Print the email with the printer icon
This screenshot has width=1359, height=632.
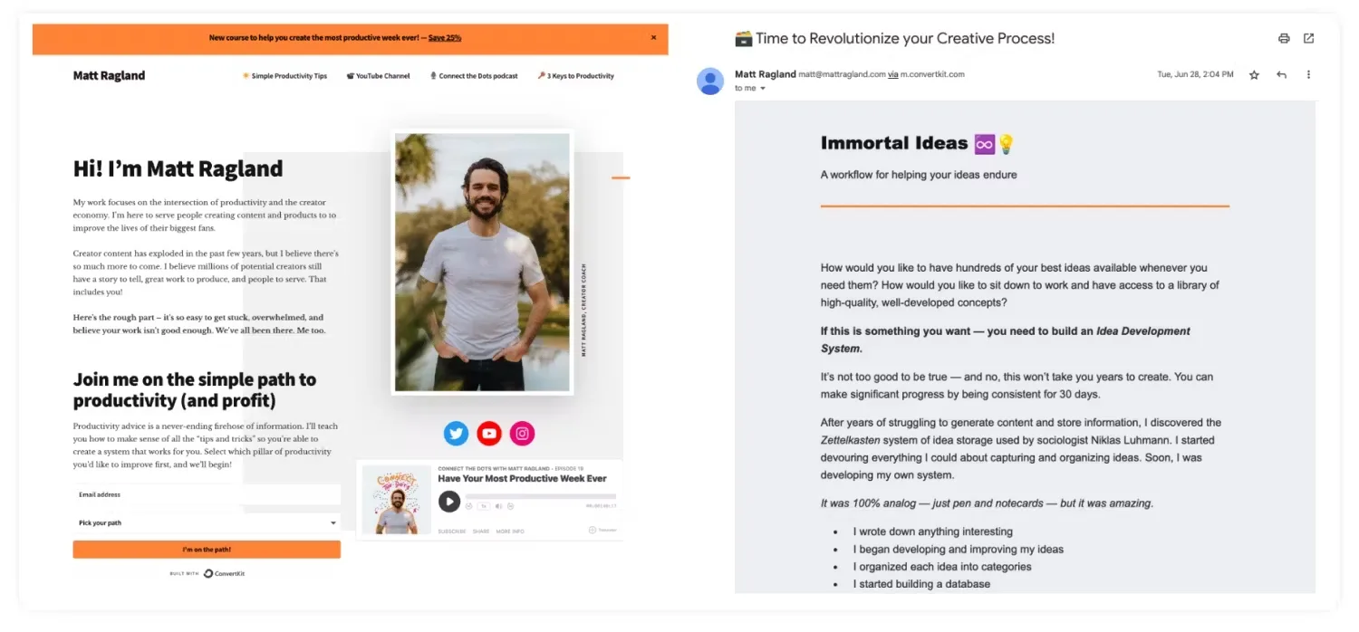click(1284, 38)
